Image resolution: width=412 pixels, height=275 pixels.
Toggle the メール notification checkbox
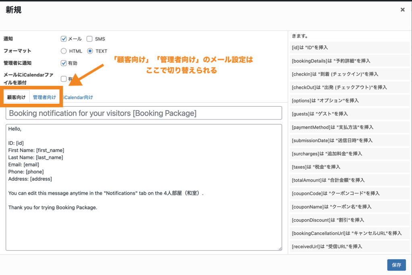coord(64,39)
